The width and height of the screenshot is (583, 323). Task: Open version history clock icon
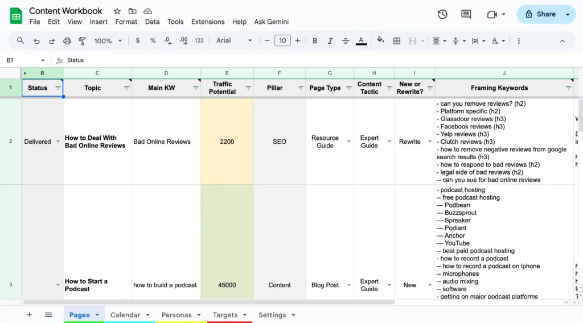[x=442, y=14]
